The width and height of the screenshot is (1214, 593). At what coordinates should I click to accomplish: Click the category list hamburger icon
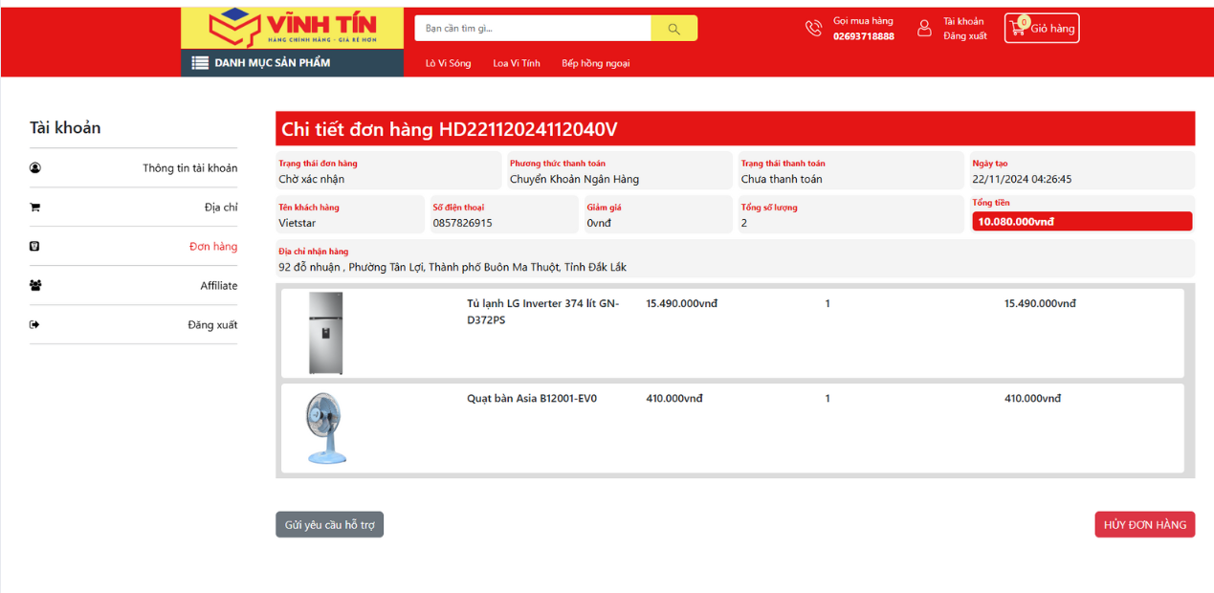coord(200,63)
